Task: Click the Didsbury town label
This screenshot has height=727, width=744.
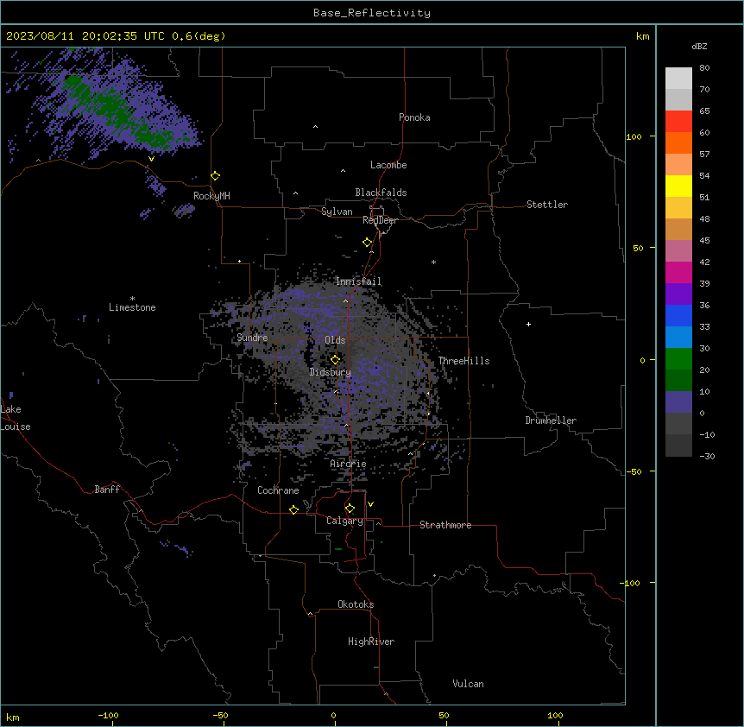Action: [330, 372]
